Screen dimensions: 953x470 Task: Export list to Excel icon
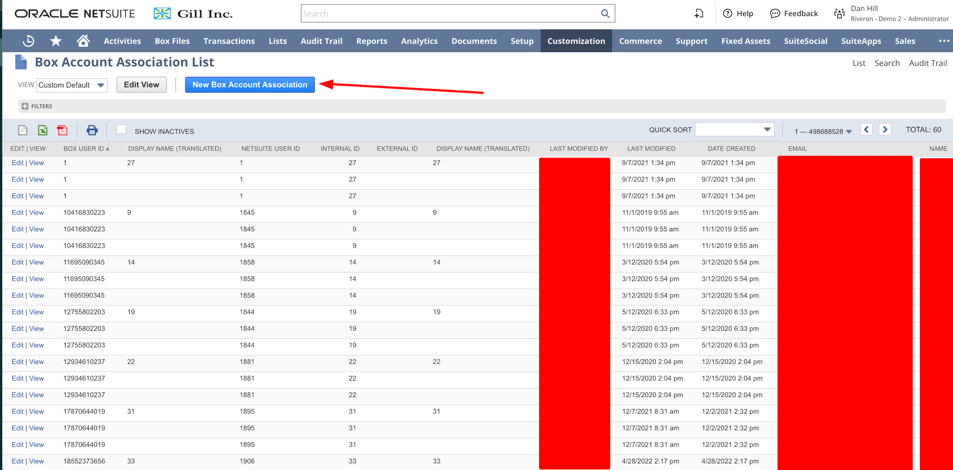[x=43, y=130]
